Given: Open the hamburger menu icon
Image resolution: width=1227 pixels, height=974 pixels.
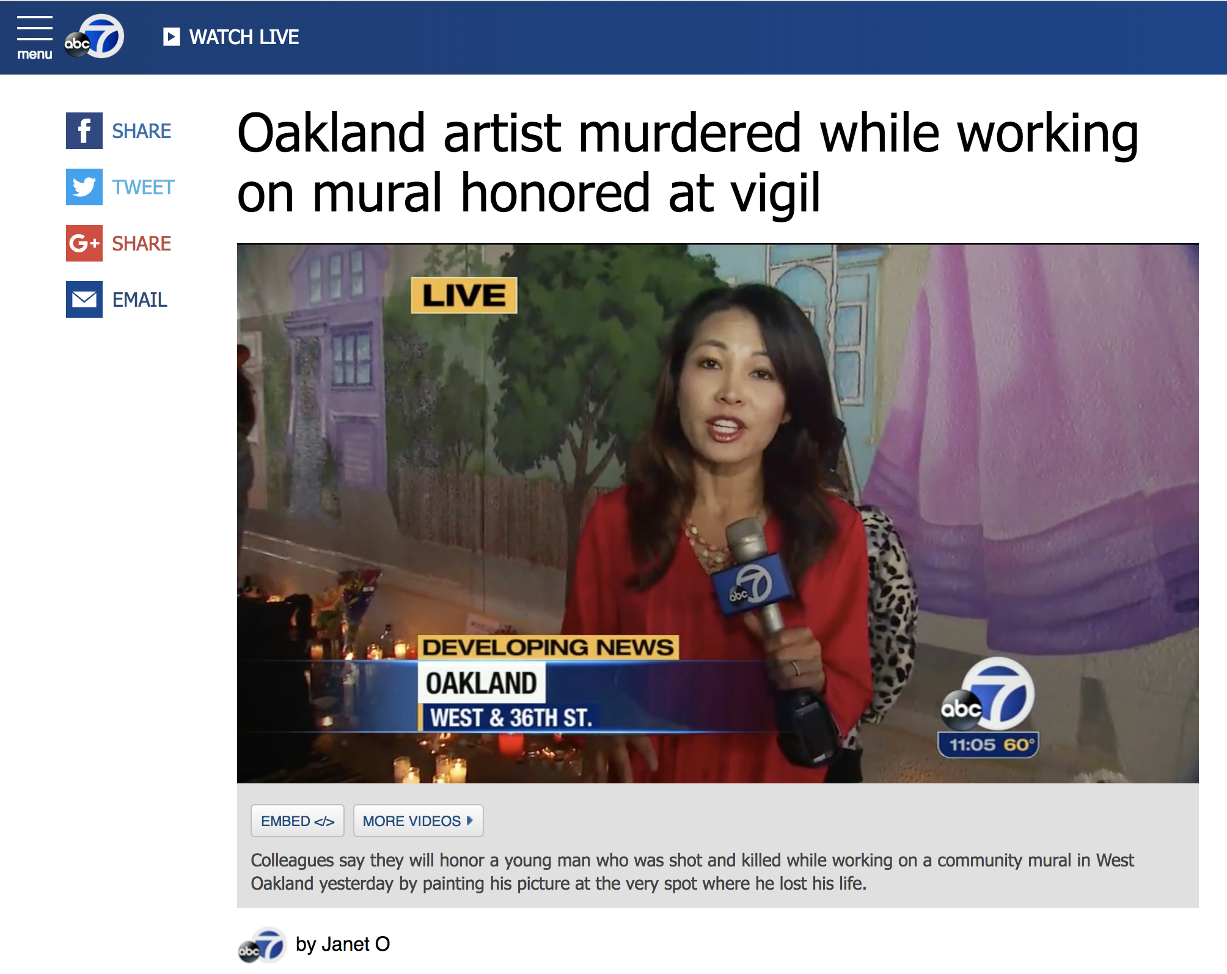Looking at the screenshot, I should click(x=34, y=28).
